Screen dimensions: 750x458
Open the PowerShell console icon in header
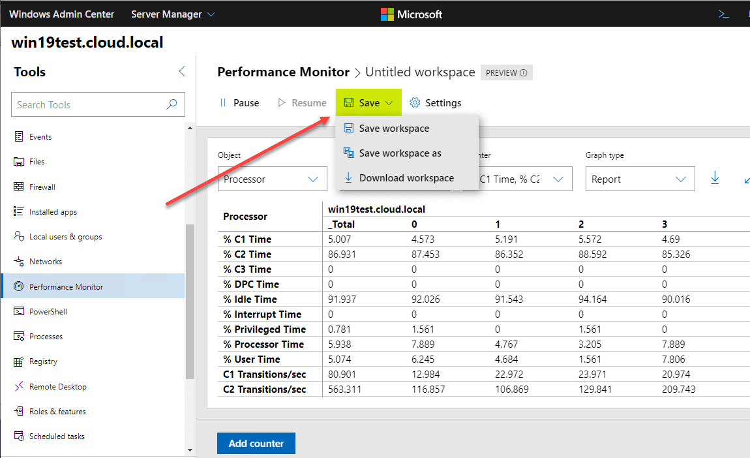[x=723, y=14]
